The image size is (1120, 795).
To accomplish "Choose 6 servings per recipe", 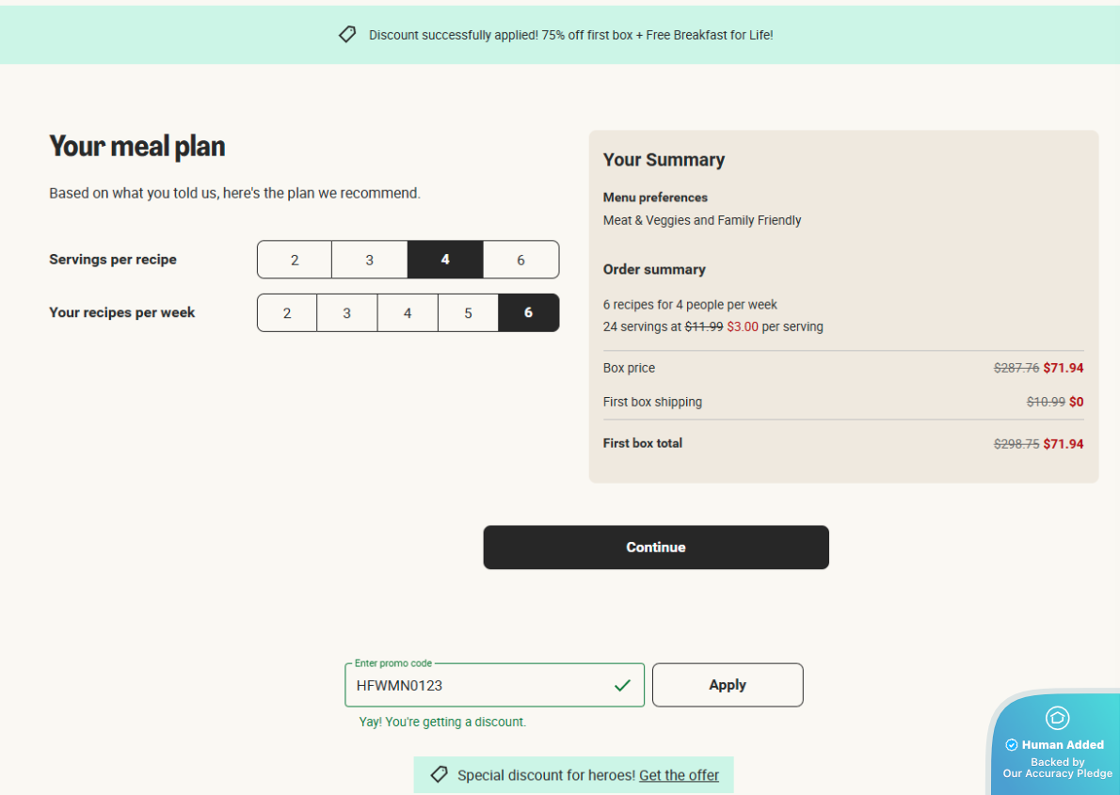I will click(520, 260).
